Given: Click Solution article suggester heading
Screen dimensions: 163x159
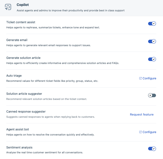Looking at the screenshot, I should (24, 94).
